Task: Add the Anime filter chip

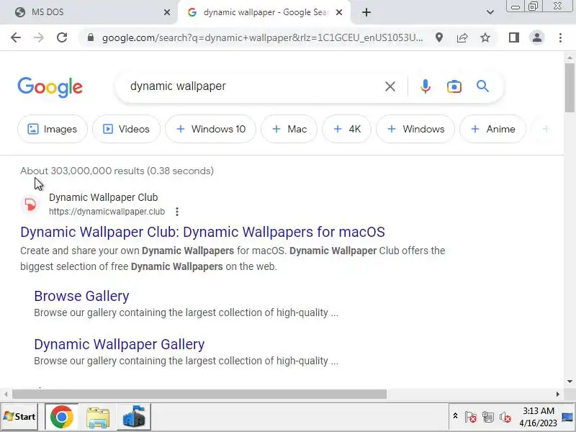Action: (x=493, y=129)
